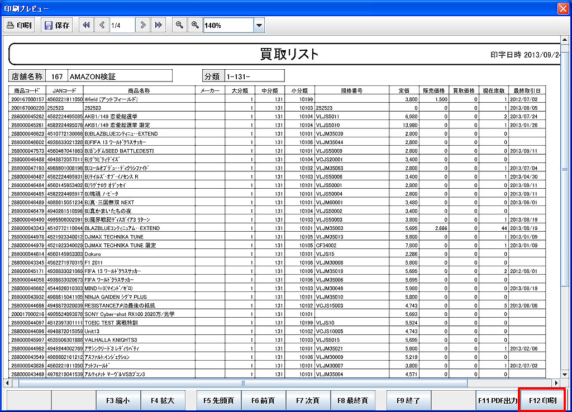Click the page number field showing 1/4
The height and width of the screenshot is (412, 572).
122,25
